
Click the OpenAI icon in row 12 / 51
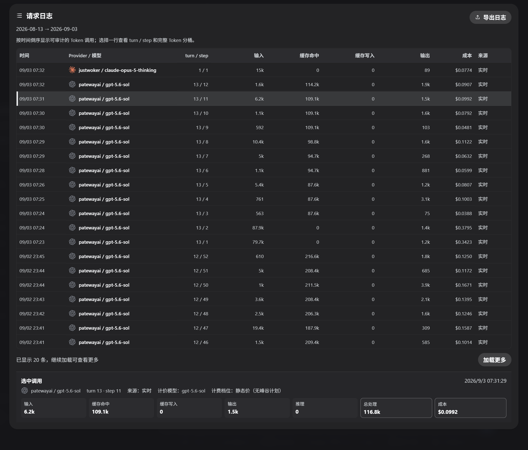(x=72, y=270)
